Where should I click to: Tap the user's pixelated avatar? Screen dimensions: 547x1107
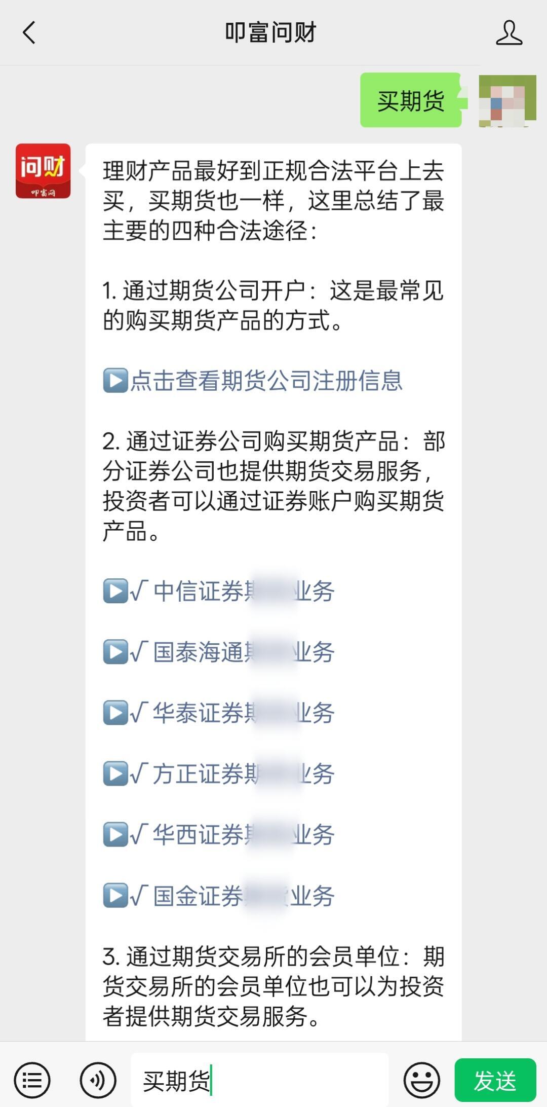coord(507,100)
